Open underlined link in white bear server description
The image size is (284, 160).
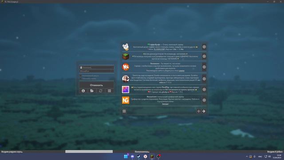159,49
